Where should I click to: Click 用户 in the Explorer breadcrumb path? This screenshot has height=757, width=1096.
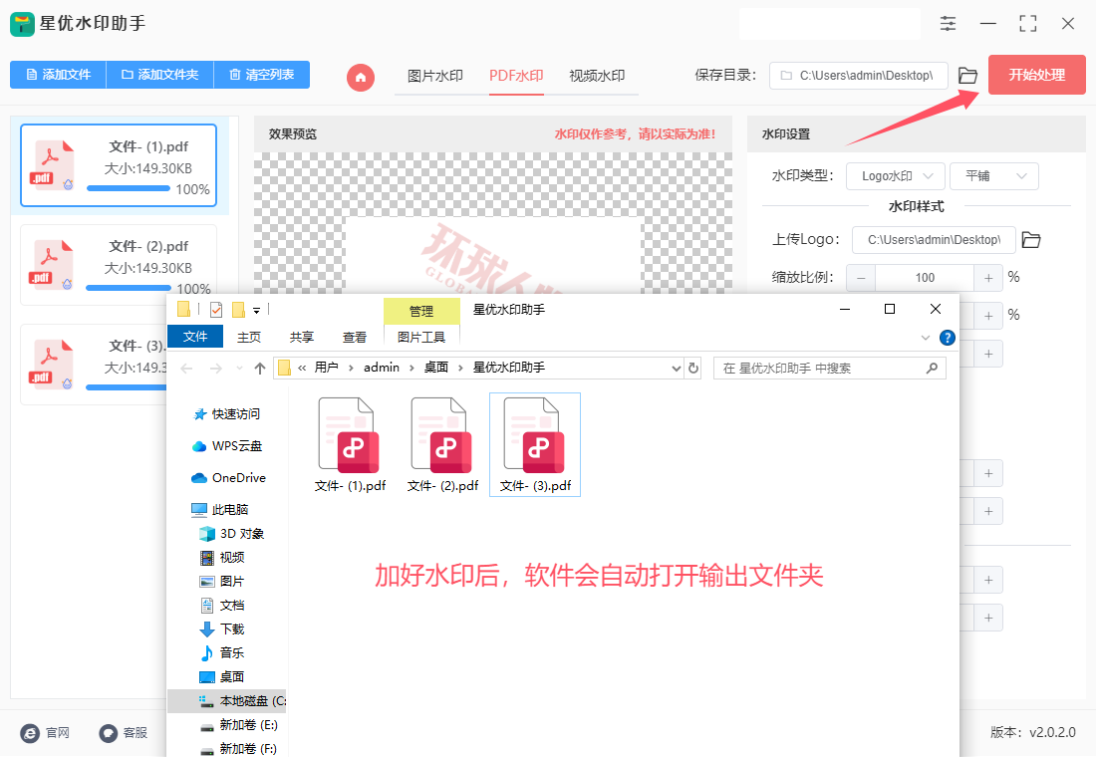(x=327, y=368)
